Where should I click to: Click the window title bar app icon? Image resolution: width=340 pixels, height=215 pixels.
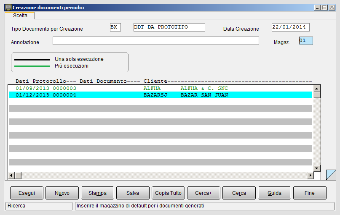(x=8, y=8)
